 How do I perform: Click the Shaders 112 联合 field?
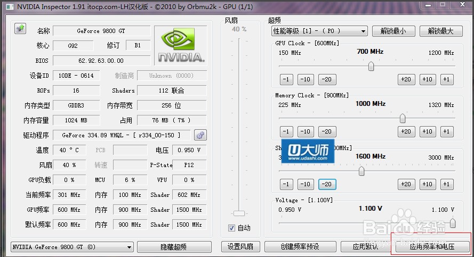click(172, 90)
